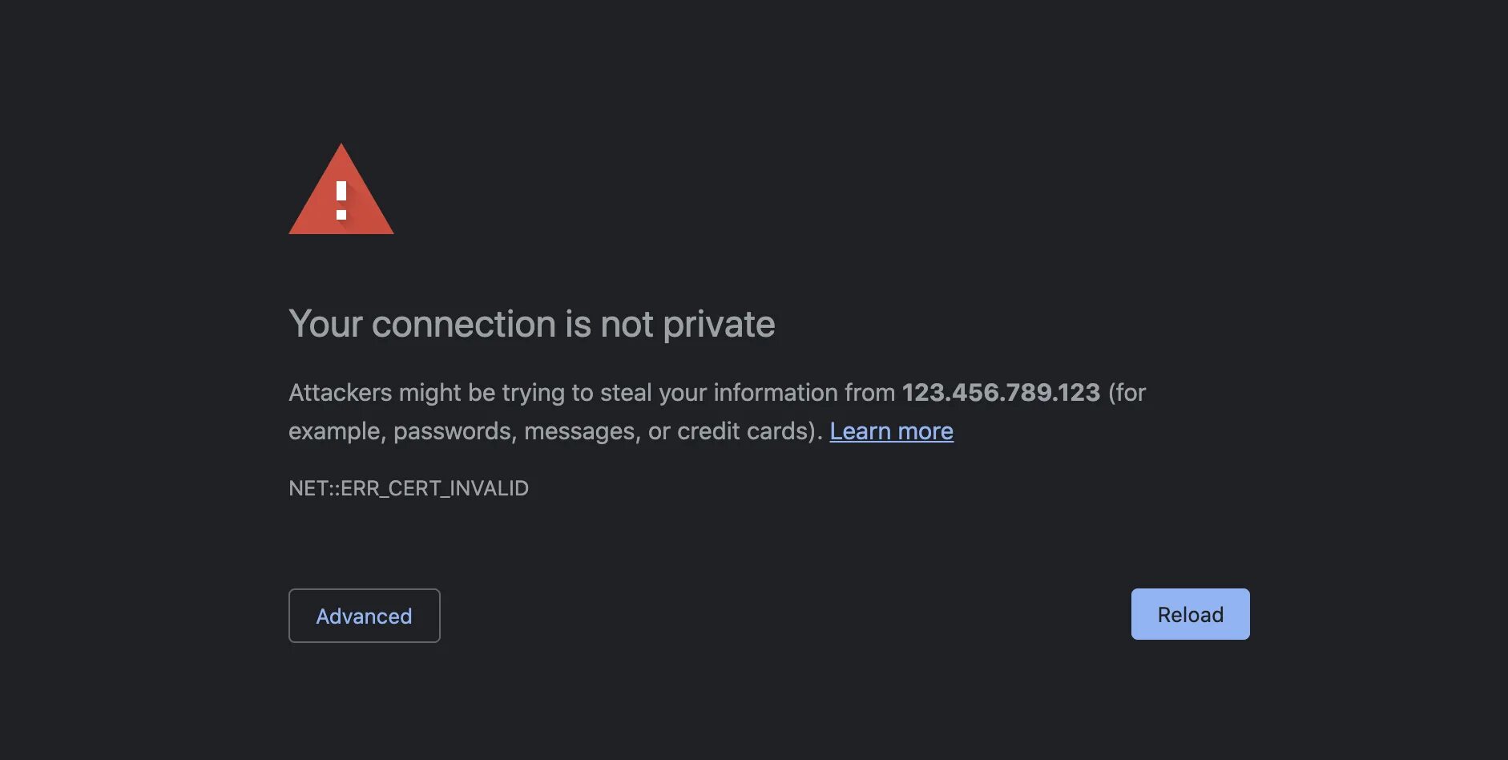This screenshot has height=760, width=1508.
Task: Click the word "trying" in the warning sentence
Action: pos(533,393)
